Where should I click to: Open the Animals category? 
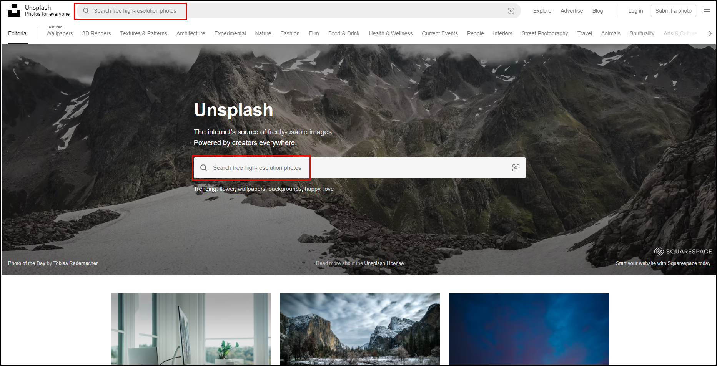pyautogui.click(x=611, y=33)
